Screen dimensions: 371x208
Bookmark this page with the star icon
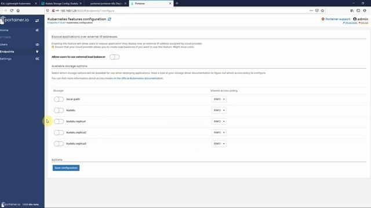click(322, 10)
